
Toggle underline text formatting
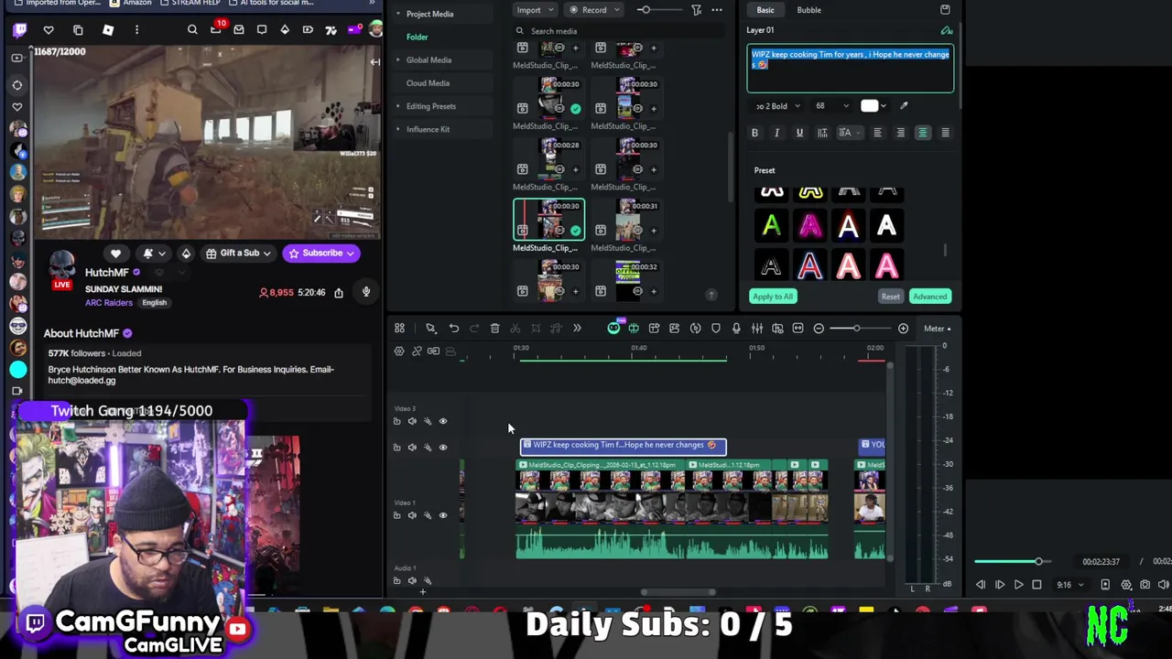click(799, 133)
